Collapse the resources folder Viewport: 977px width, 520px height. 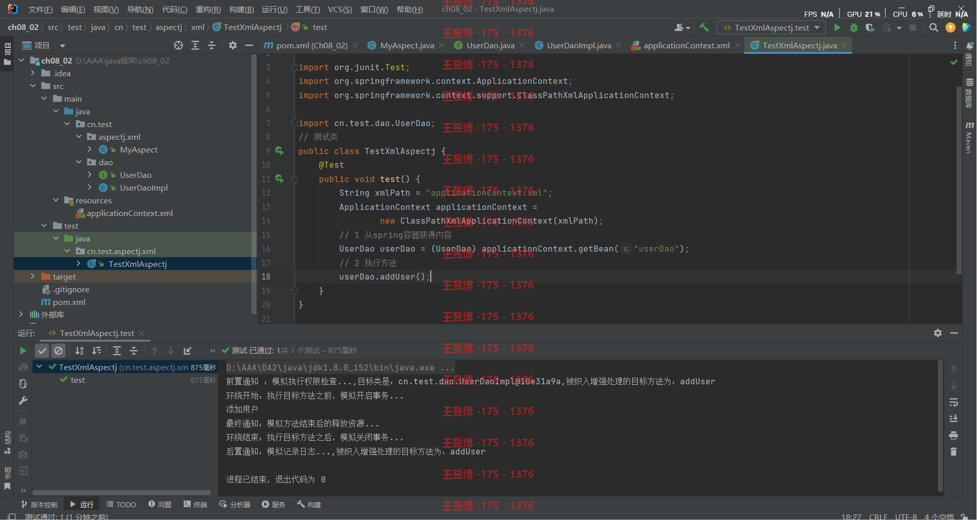click(x=56, y=200)
